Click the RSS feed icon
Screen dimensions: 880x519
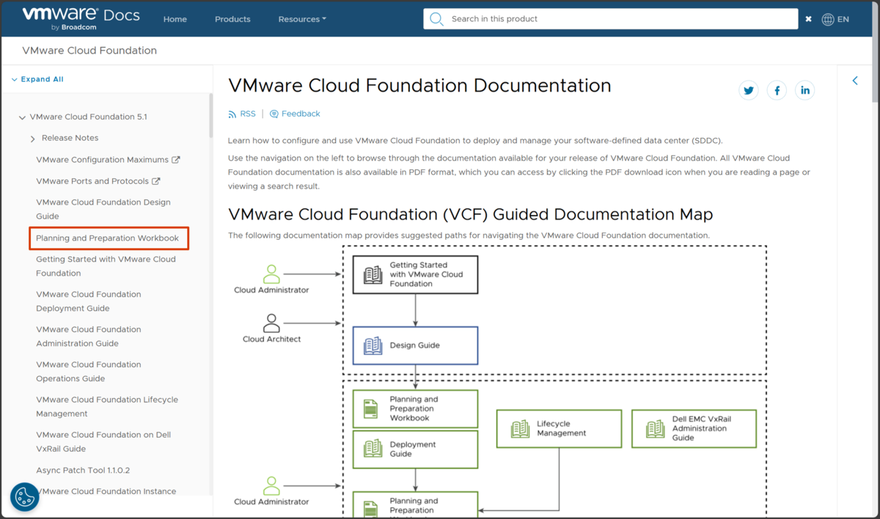233,114
